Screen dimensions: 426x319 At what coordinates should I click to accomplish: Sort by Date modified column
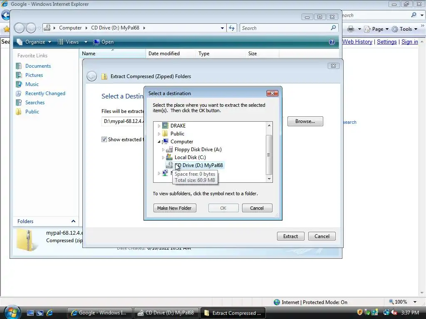point(171,54)
